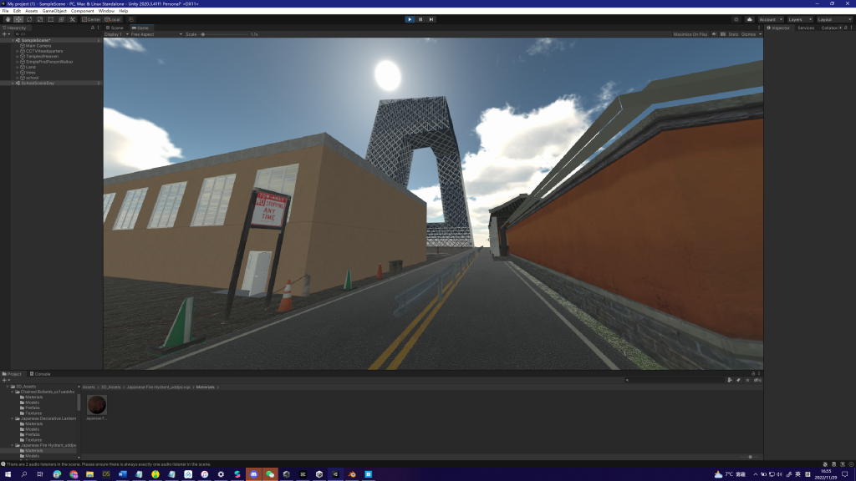Open the Account dropdown

[x=771, y=19]
